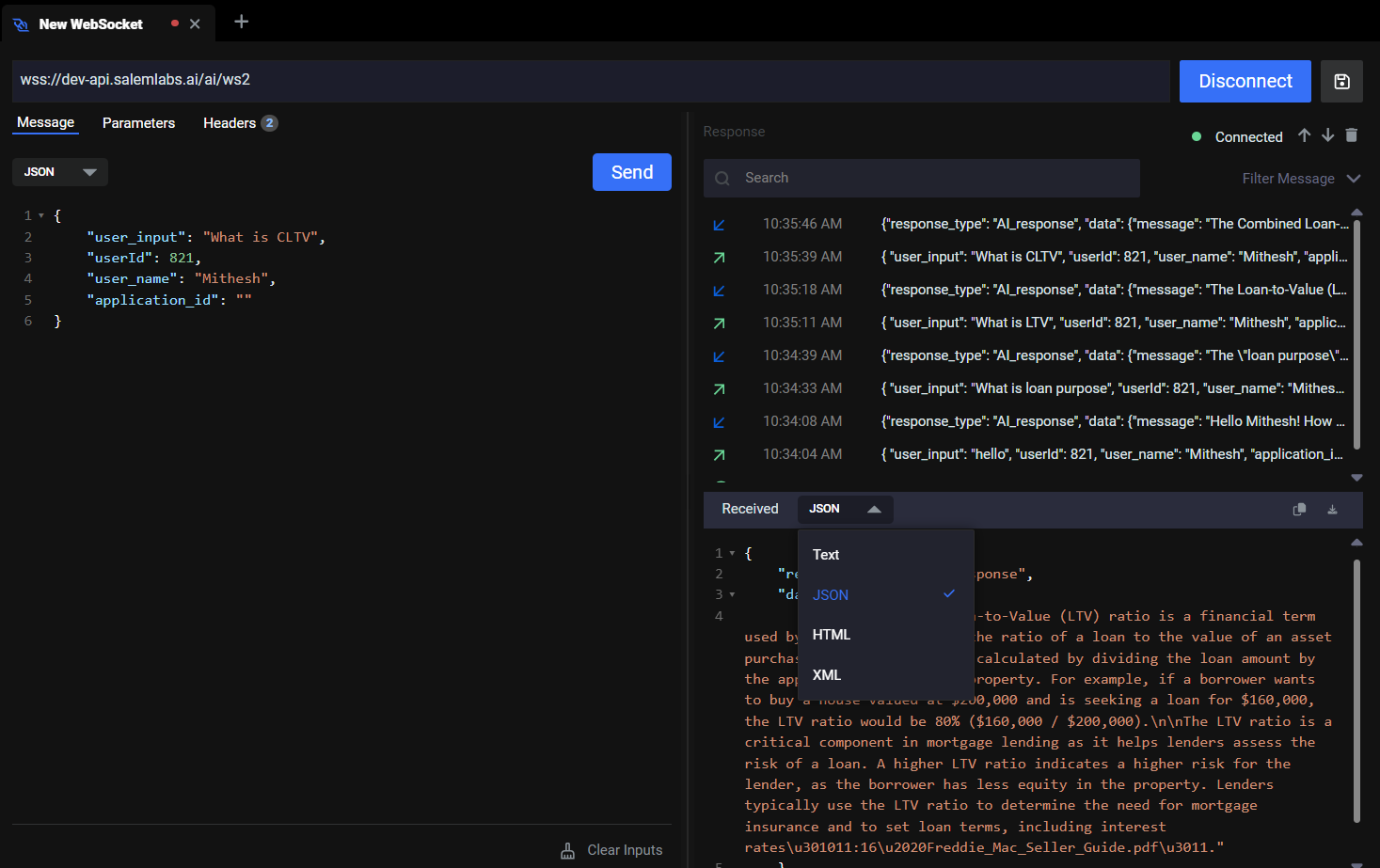Switch to the Parameters tab

138,123
